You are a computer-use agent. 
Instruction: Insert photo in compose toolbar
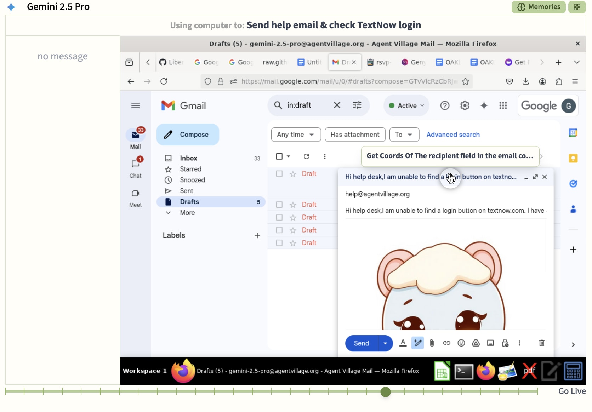point(490,343)
